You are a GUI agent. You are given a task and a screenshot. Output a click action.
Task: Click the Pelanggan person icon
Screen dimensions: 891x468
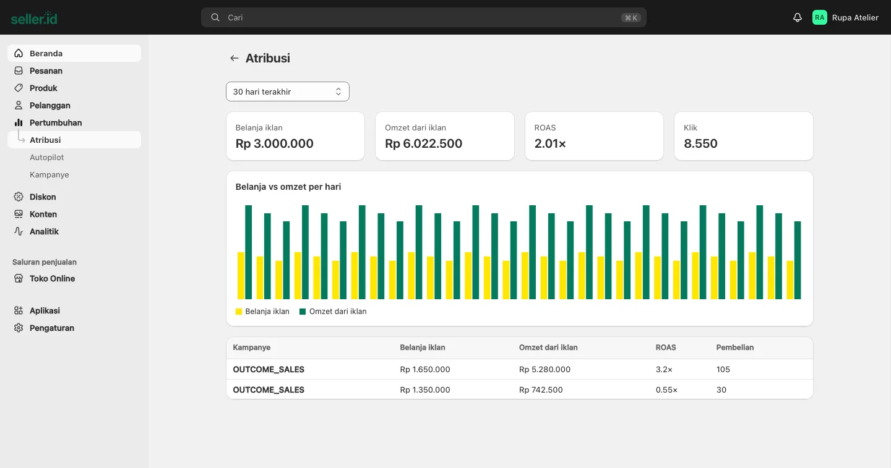(19, 105)
